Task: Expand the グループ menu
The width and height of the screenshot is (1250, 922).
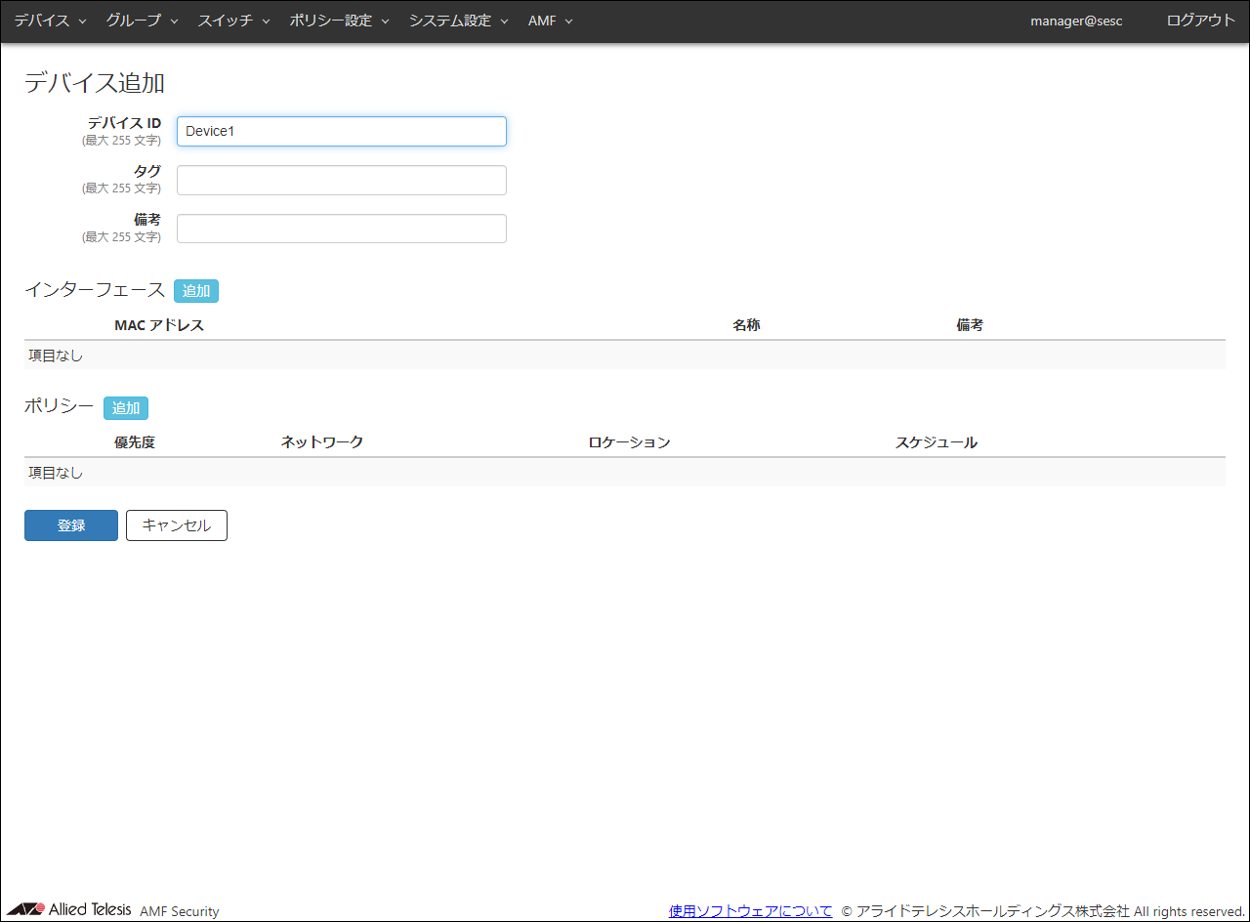Action: click(142, 21)
